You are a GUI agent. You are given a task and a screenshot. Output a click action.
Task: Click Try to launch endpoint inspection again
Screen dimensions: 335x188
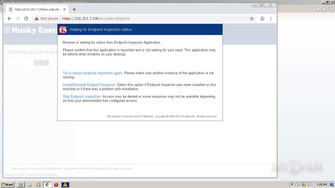(93, 73)
